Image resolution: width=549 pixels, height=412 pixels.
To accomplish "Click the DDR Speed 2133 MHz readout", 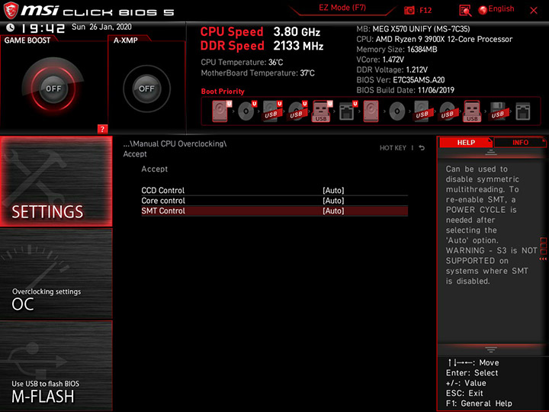I will pos(262,46).
